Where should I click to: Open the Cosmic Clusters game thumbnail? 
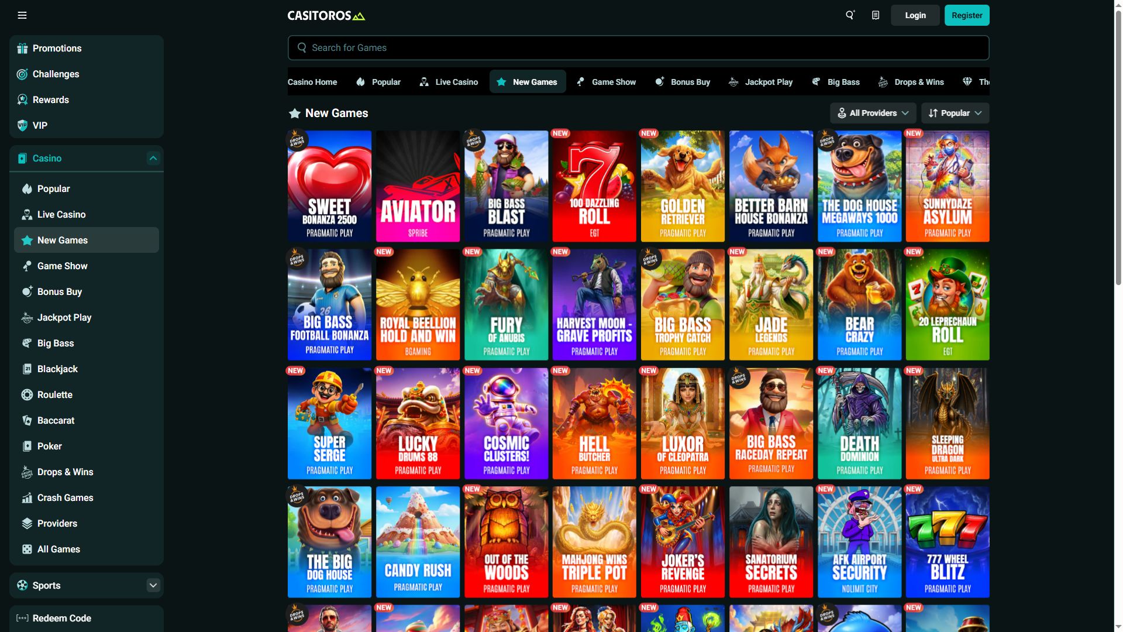click(x=506, y=424)
